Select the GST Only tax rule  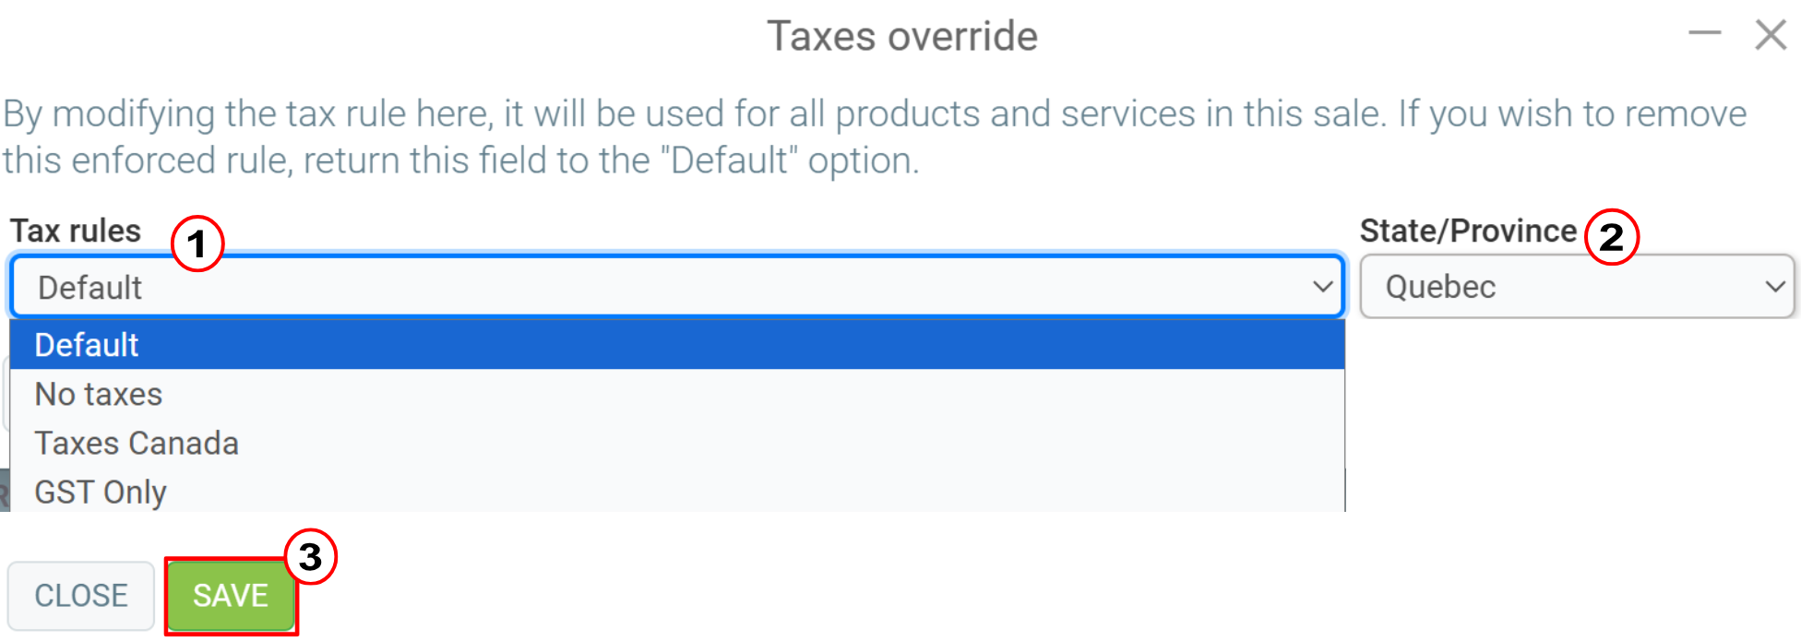(677, 492)
